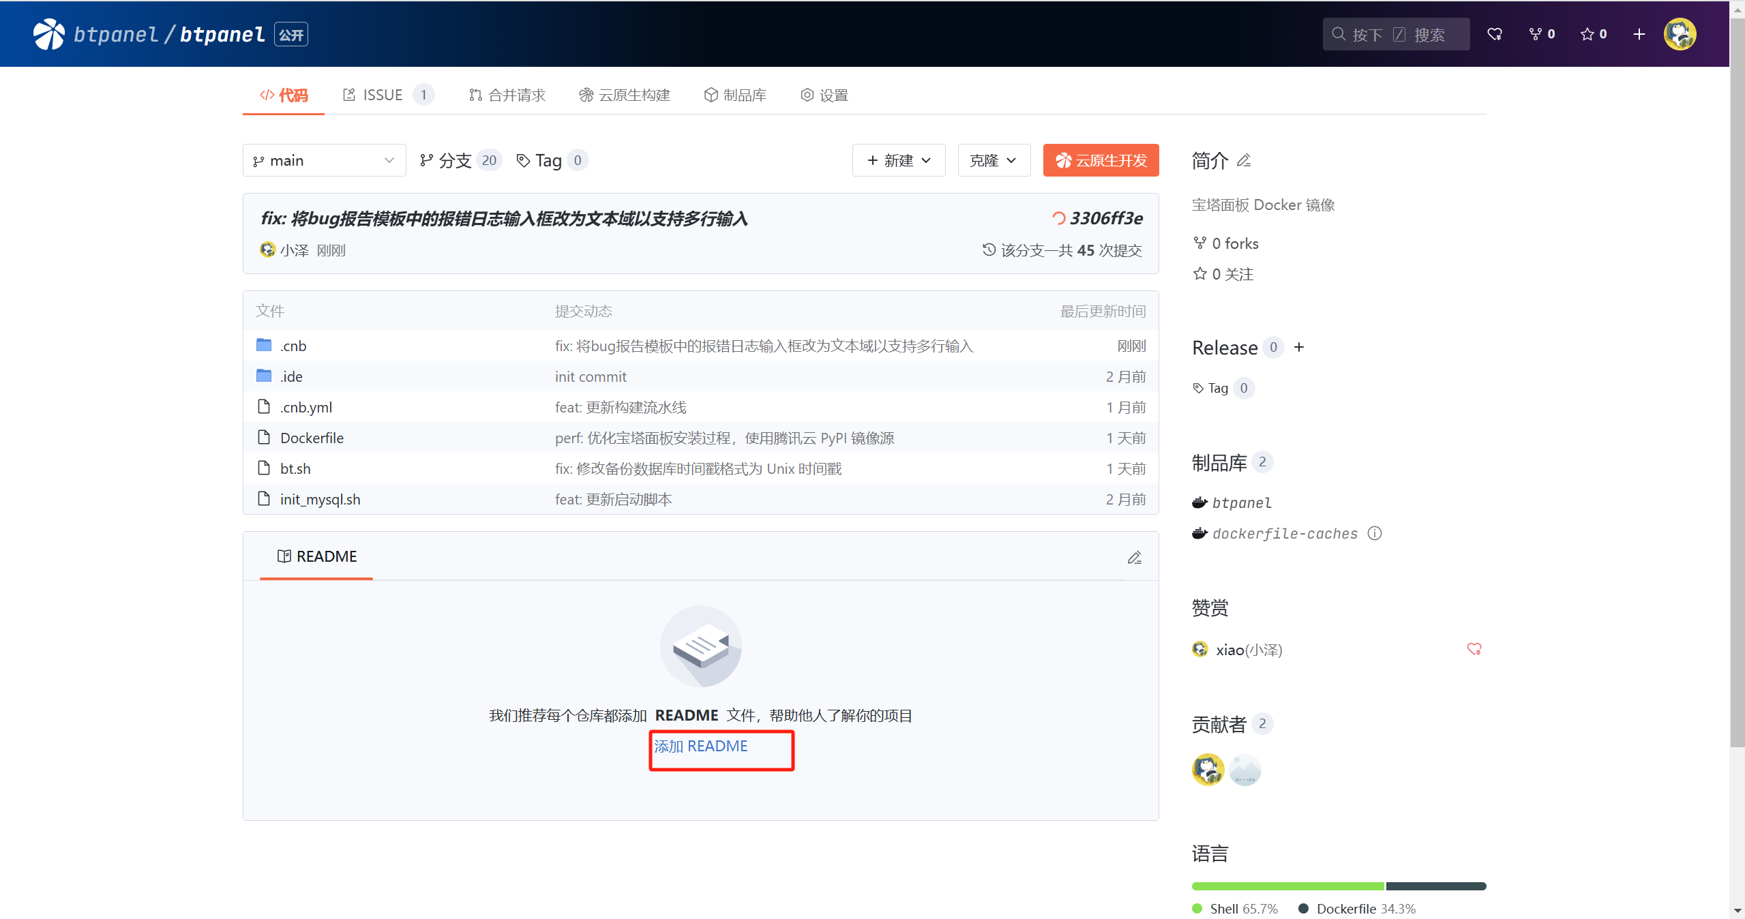Viewport: 1745px width, 919px height.
Task: Open the 合并请求 tab
Action: coord(507,95)
